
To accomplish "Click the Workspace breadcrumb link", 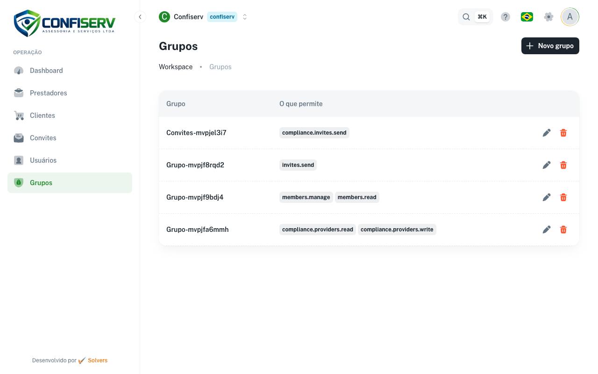I will pyautogui.click(x=176, y=67).
